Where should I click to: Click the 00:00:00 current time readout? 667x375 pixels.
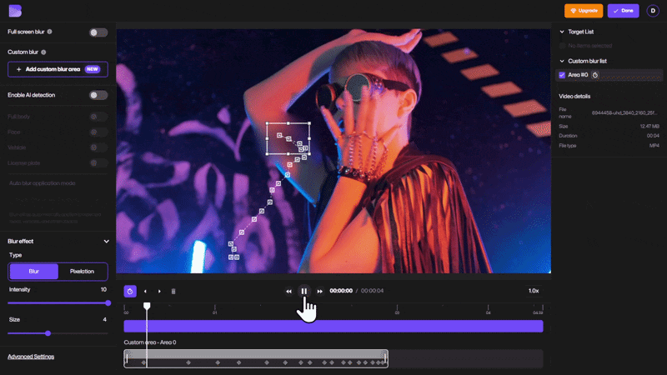[341, 291]
